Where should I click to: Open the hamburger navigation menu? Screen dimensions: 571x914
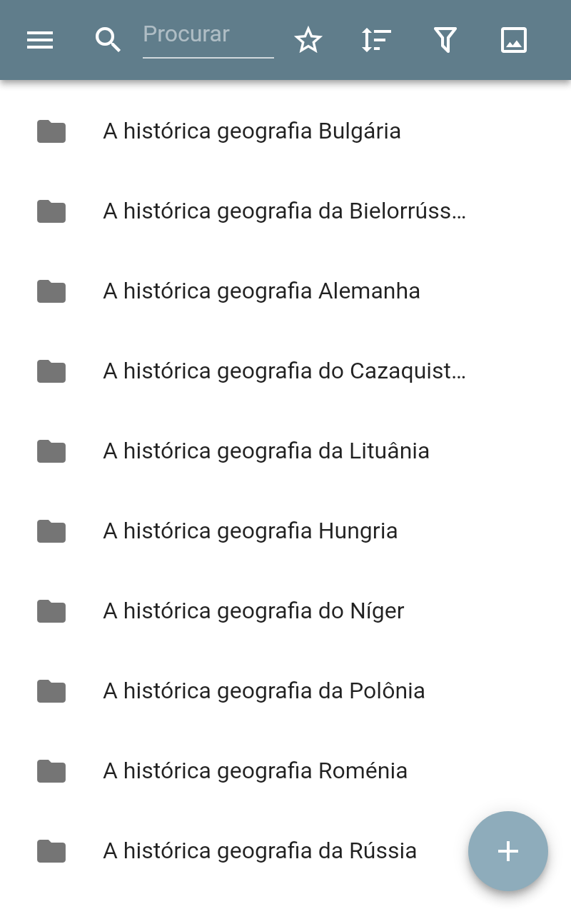tap(40, 40)
